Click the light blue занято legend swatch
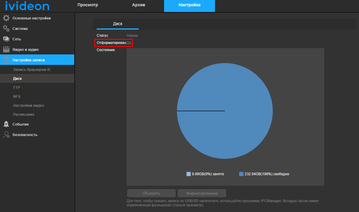 tap(189, 174)
